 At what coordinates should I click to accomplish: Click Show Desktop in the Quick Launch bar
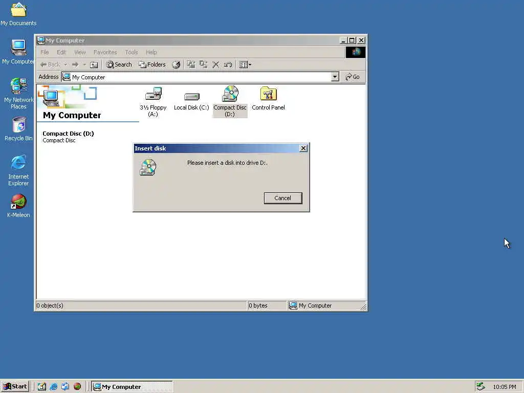(x=42, y=387)
